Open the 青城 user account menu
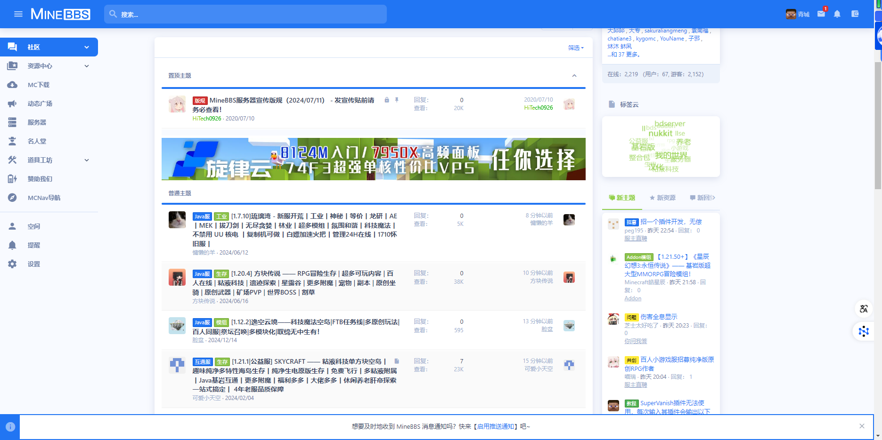882x440 pixels. click(797, 14)
